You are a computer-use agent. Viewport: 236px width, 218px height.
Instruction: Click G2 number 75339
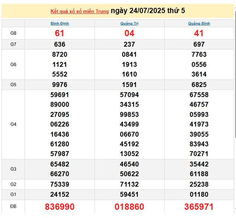(x=60, y=184)
